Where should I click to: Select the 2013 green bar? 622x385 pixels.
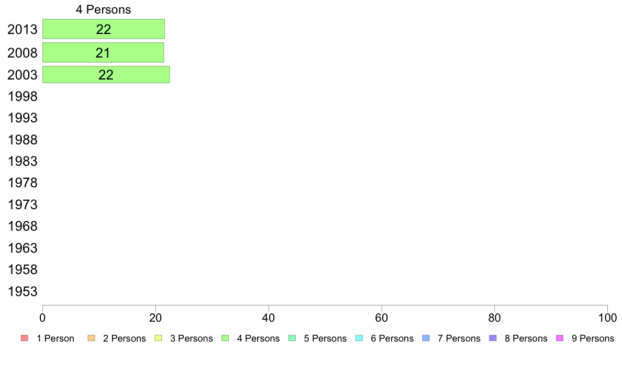[104, 29]
